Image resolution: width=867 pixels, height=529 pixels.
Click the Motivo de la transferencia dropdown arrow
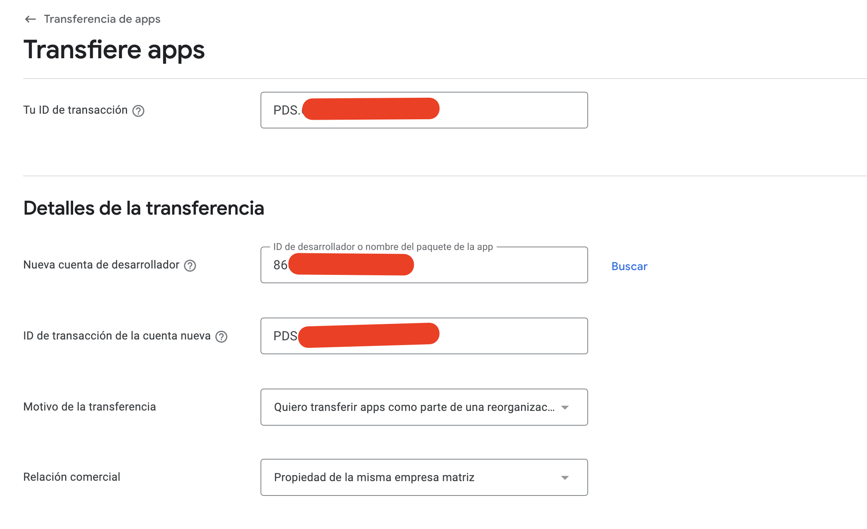565,407
